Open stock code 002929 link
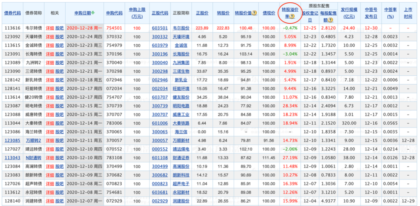The height and width of the screenshot is (206, 420). pyautogui.click(x=160, y=201)
